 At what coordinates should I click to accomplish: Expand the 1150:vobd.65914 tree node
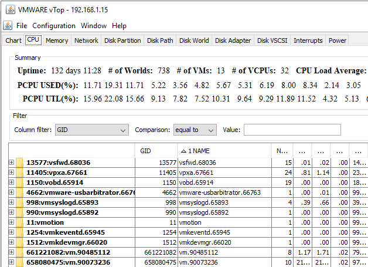click(11, 182)
